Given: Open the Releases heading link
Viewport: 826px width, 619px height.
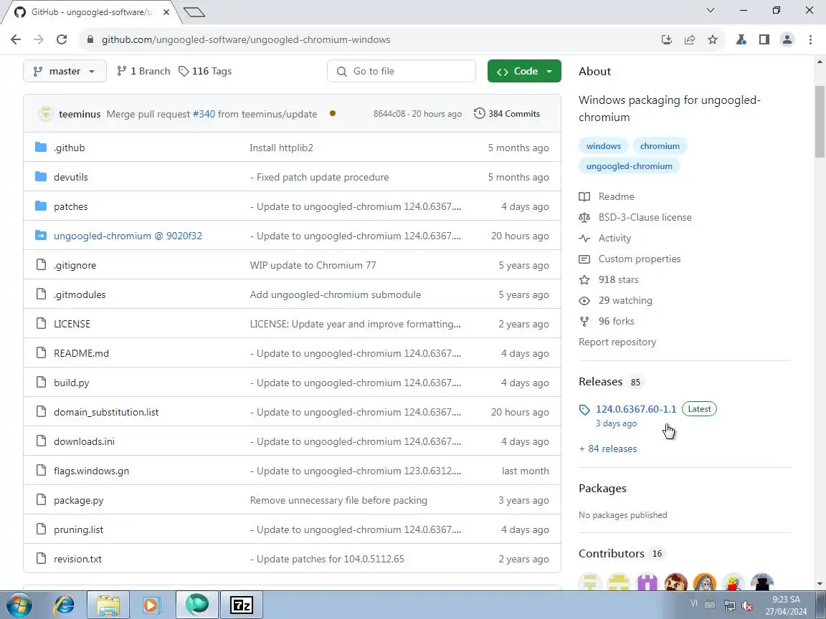Looking at the screenshot, I should pos(601,382).
